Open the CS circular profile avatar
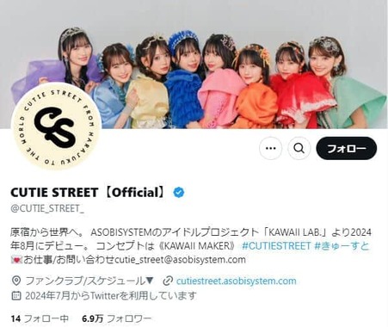The width and height of the screenshot is (388, 327). [56, 126]
